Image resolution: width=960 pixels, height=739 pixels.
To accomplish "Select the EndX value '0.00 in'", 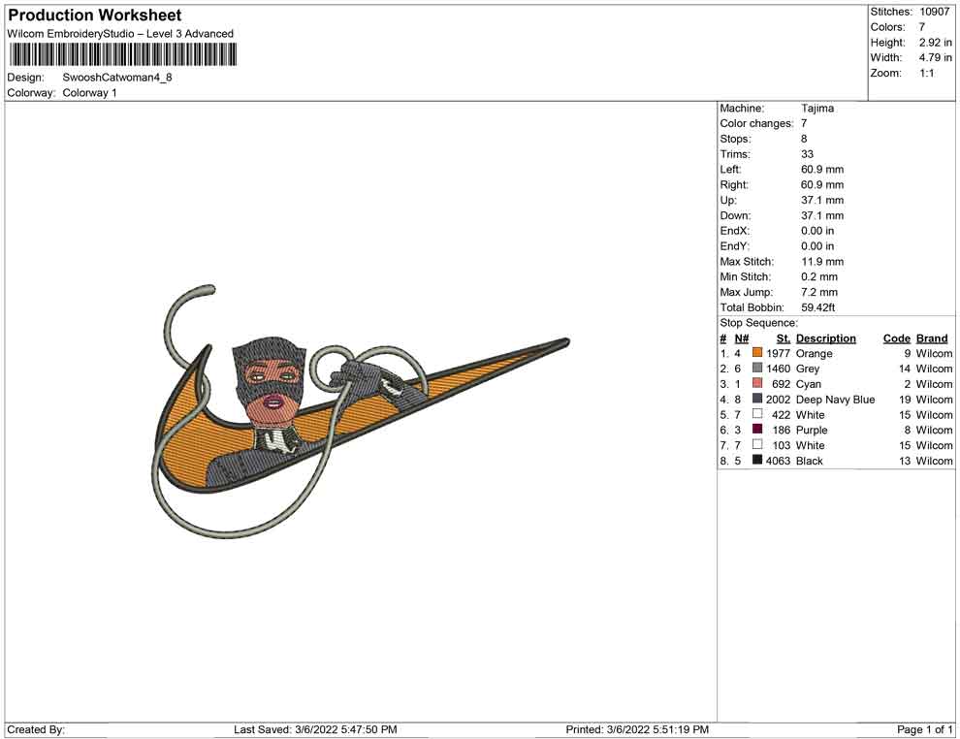I will (x=817, y=231).
